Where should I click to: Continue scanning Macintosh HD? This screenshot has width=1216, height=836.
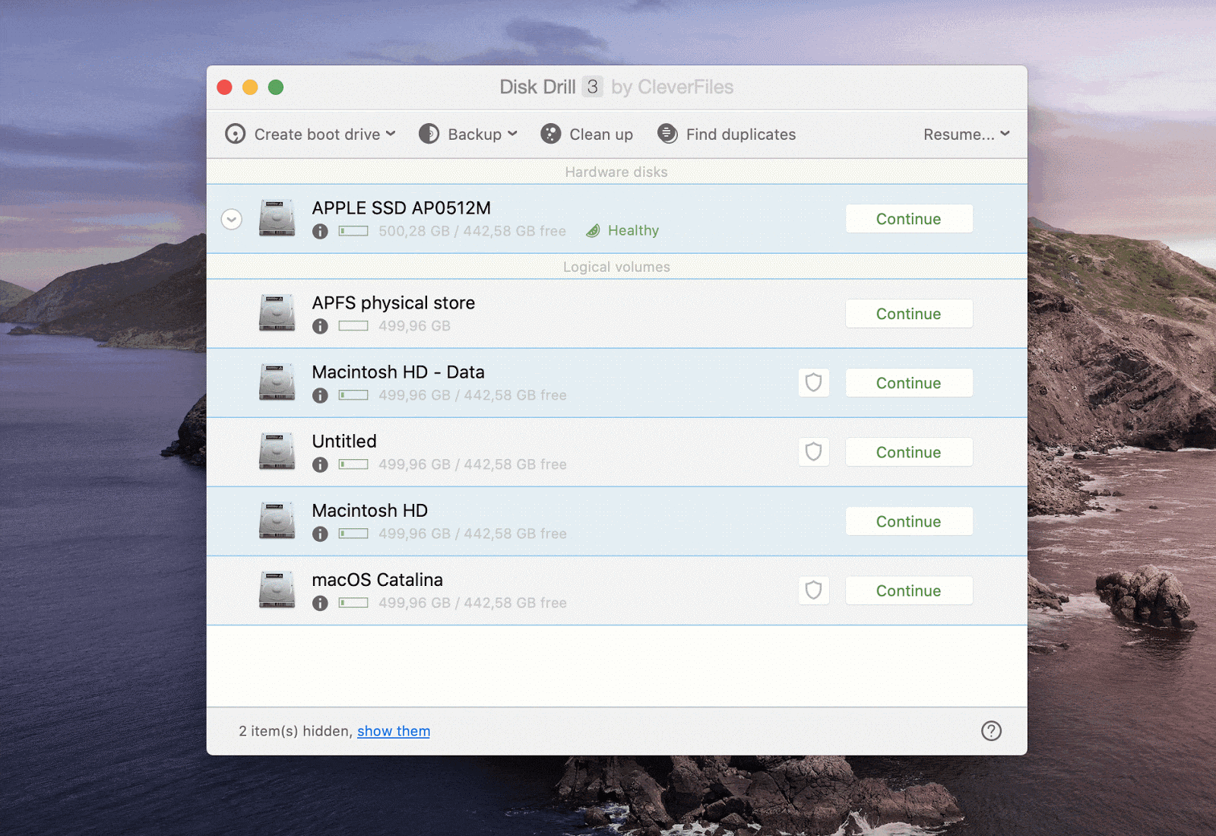(909, 521)
